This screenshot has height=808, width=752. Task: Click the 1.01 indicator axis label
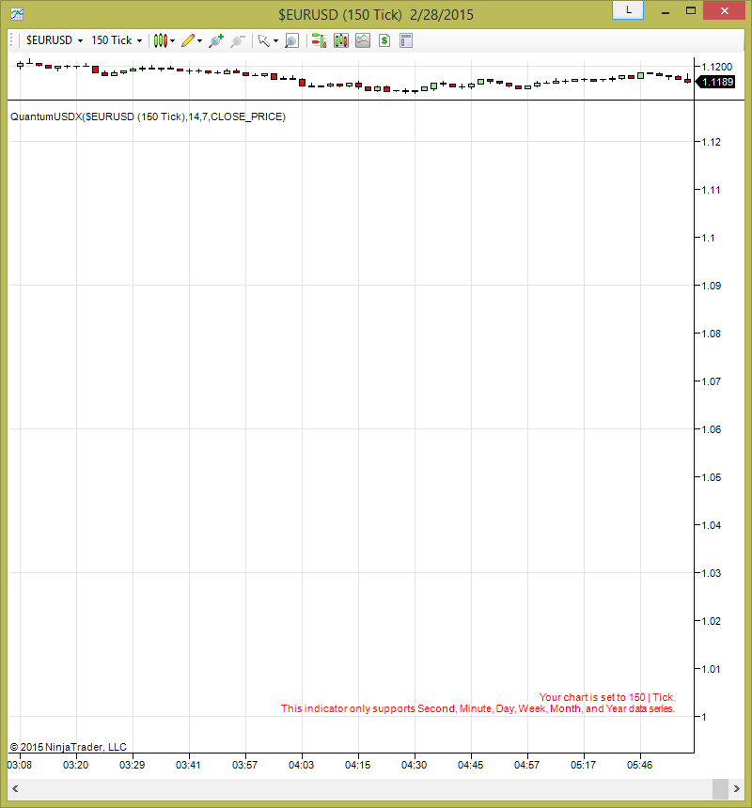tap(712, 669)
